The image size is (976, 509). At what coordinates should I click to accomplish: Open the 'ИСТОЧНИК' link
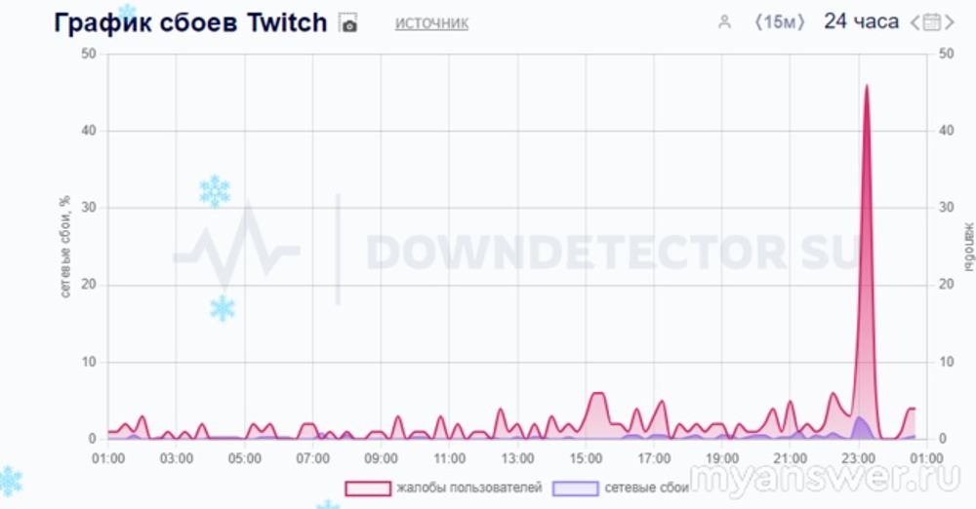click(x=431, y=22)
